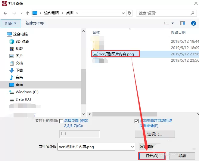
Task: Click left arrow of horizontal scrollbar
Action: click(x=90, y=114)
